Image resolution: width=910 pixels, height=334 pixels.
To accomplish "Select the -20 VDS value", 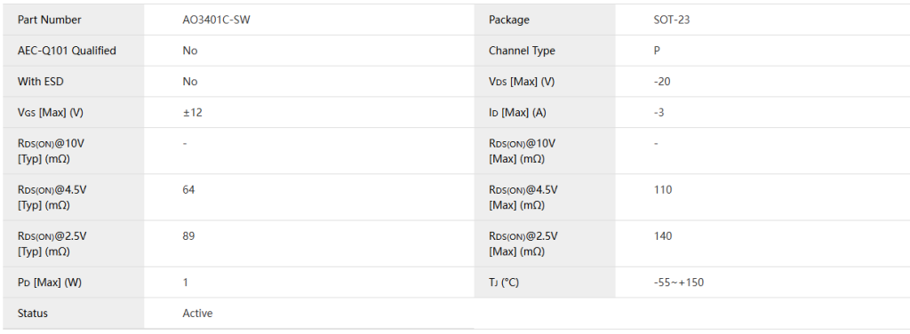I will pos(661,81).
